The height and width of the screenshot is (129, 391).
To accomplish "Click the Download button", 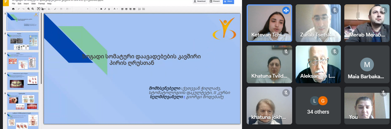I will point(200,1).
